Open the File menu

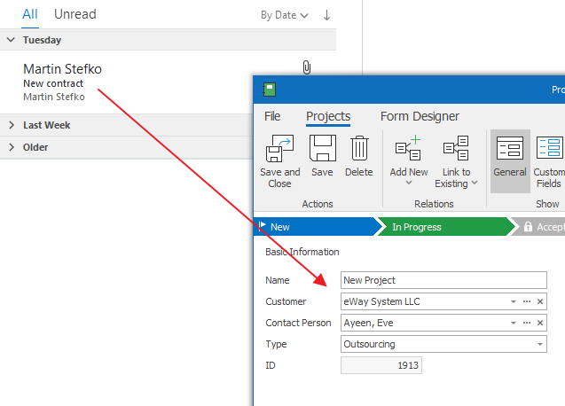click(x=272, y=116)
